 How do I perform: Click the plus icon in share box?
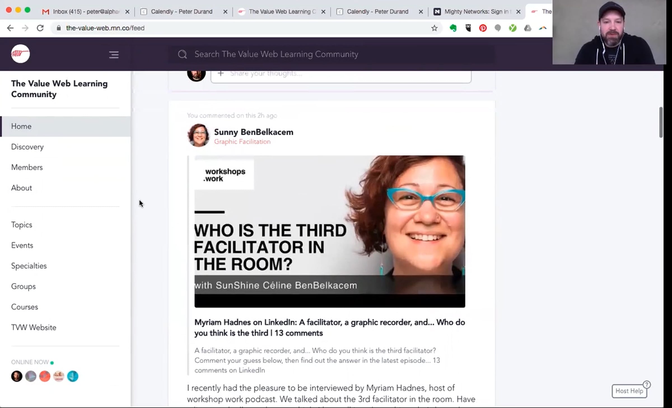221,73
